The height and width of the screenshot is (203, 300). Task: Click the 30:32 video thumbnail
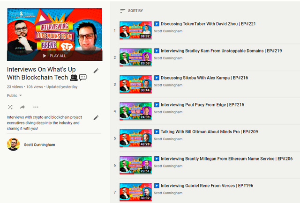135,192
